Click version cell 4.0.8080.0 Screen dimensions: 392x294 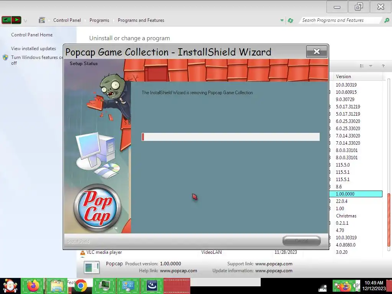pyautogui.click(x=346, y=245)
